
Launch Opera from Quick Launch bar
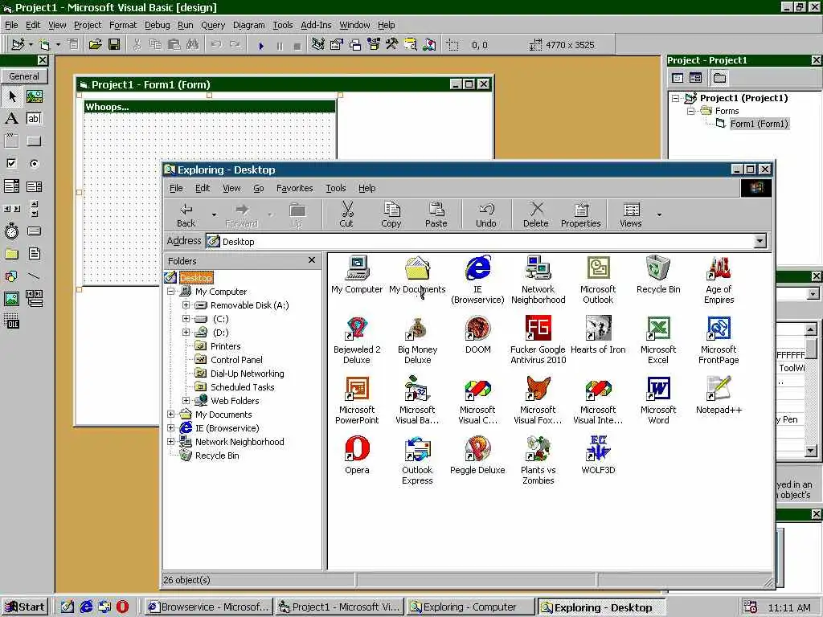point(122,607)
